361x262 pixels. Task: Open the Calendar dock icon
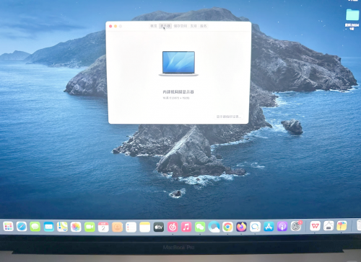[x=103, y=227]
